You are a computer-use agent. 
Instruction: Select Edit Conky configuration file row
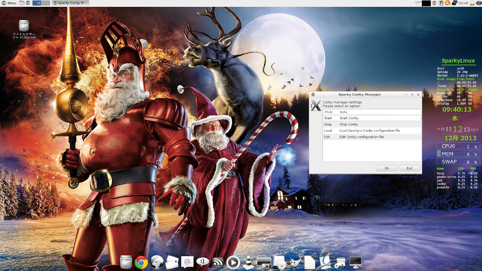[372, 137]
